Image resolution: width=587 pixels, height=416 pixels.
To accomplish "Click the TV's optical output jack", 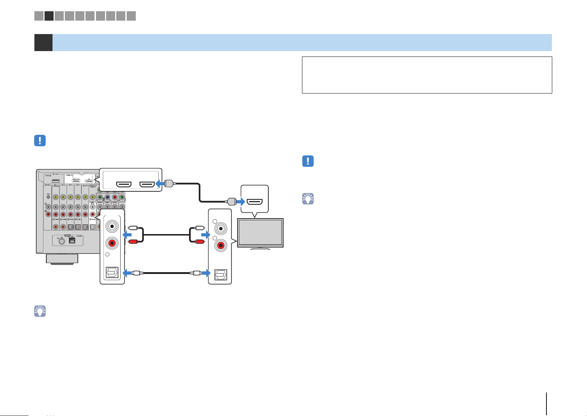I will click(220, 275).
